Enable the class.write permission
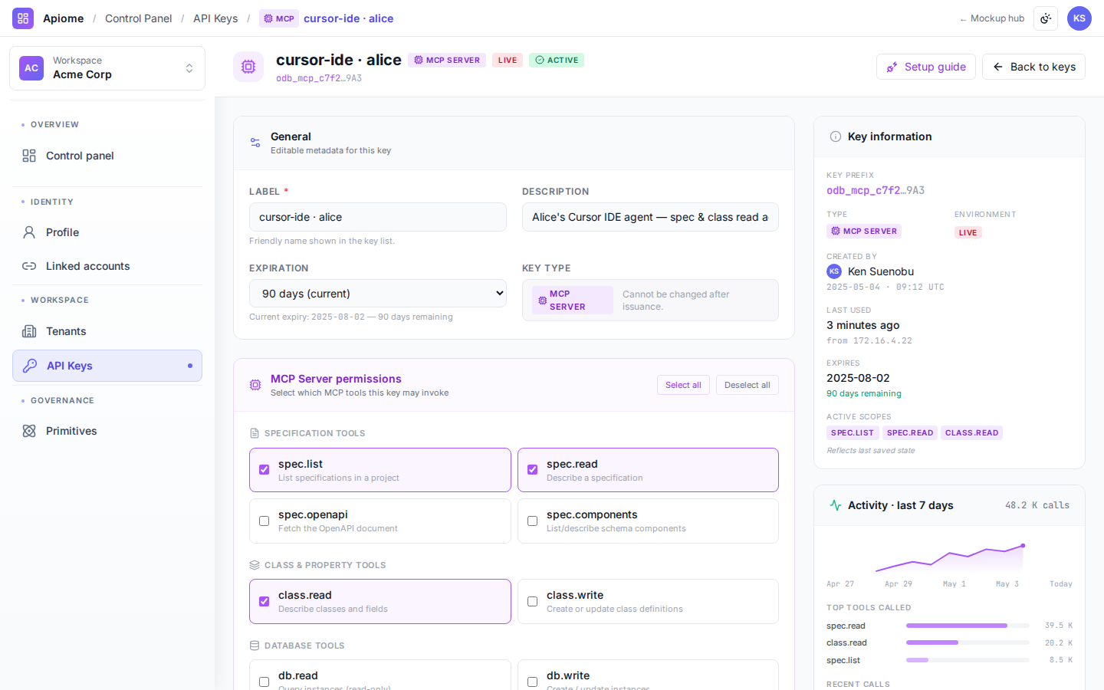This screenshot has height=690, width=1104. 532,602
